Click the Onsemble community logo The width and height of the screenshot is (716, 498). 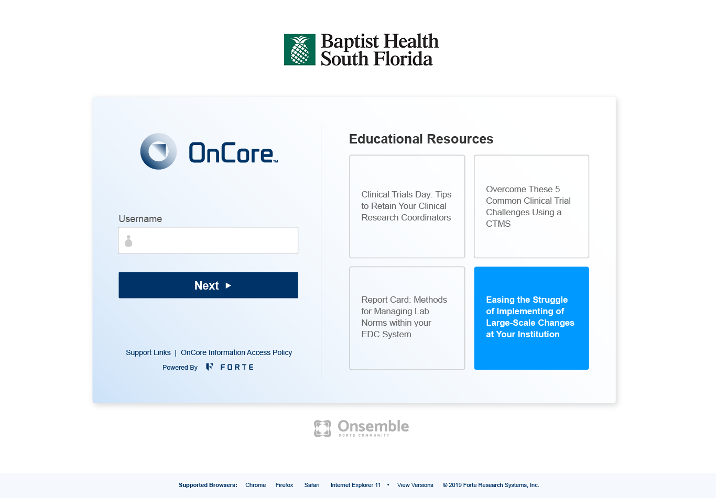[361, 428]
